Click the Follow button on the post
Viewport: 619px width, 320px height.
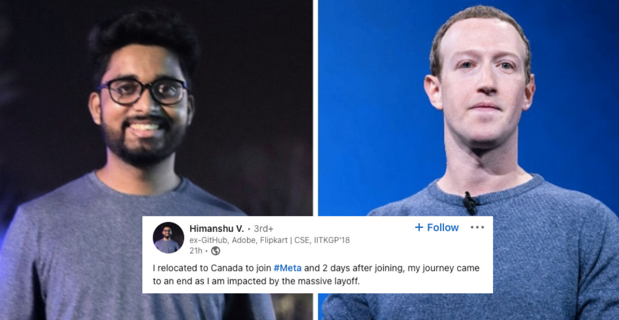pyautogui.click(x=436, y=228)
